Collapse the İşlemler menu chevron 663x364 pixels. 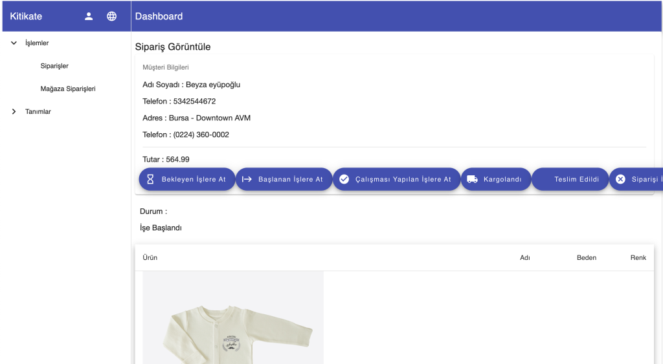click(14, 43)
